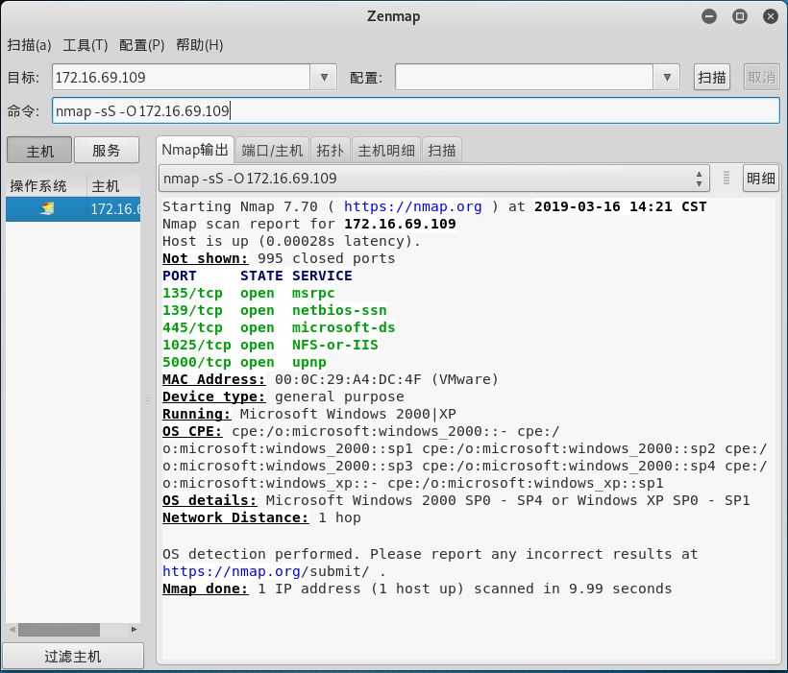Click the Windows OS icon for host

(x=47, y=208)
